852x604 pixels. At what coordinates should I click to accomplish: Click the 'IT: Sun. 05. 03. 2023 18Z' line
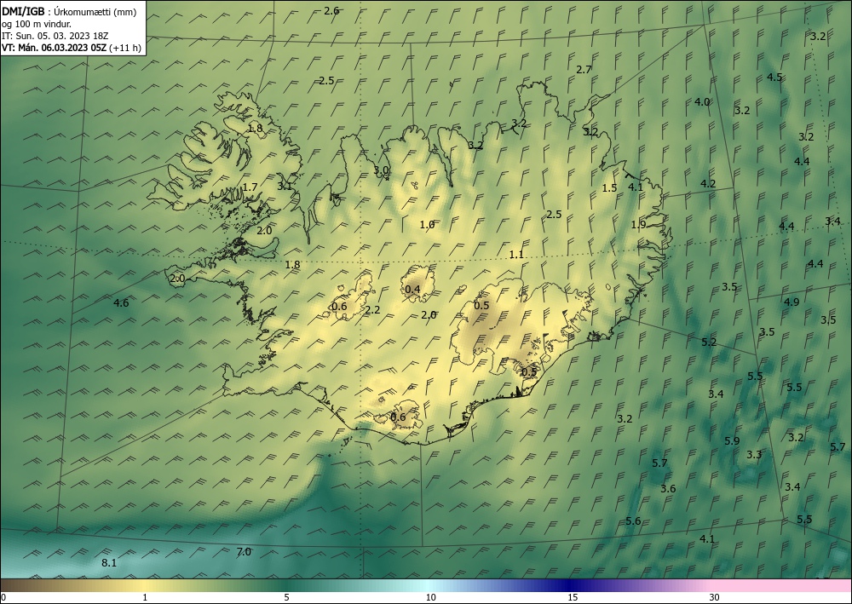pyautogui.click(x=55, y=36)
